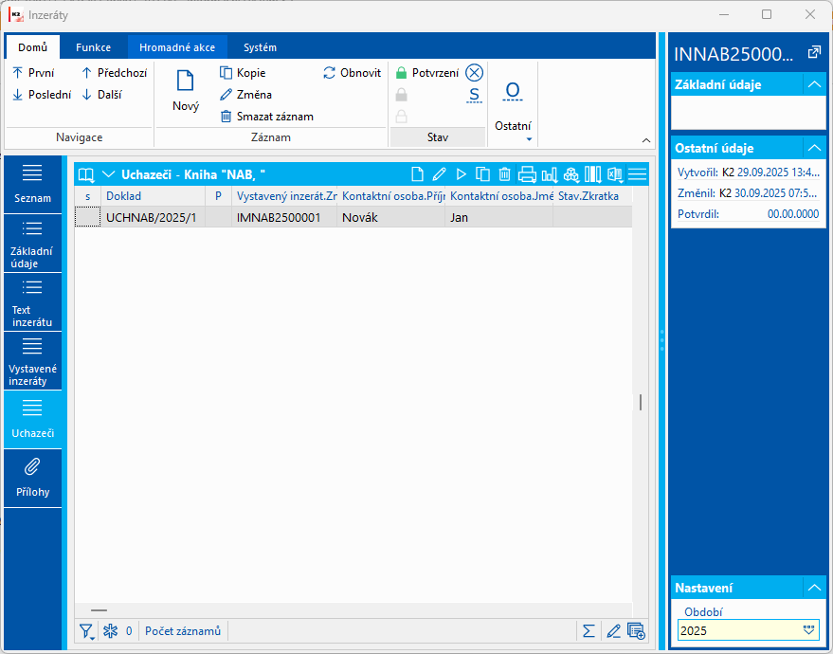Open the Období 2025 dropdown
This screenshot has height=654, width=833.
(x=808, y=630)
